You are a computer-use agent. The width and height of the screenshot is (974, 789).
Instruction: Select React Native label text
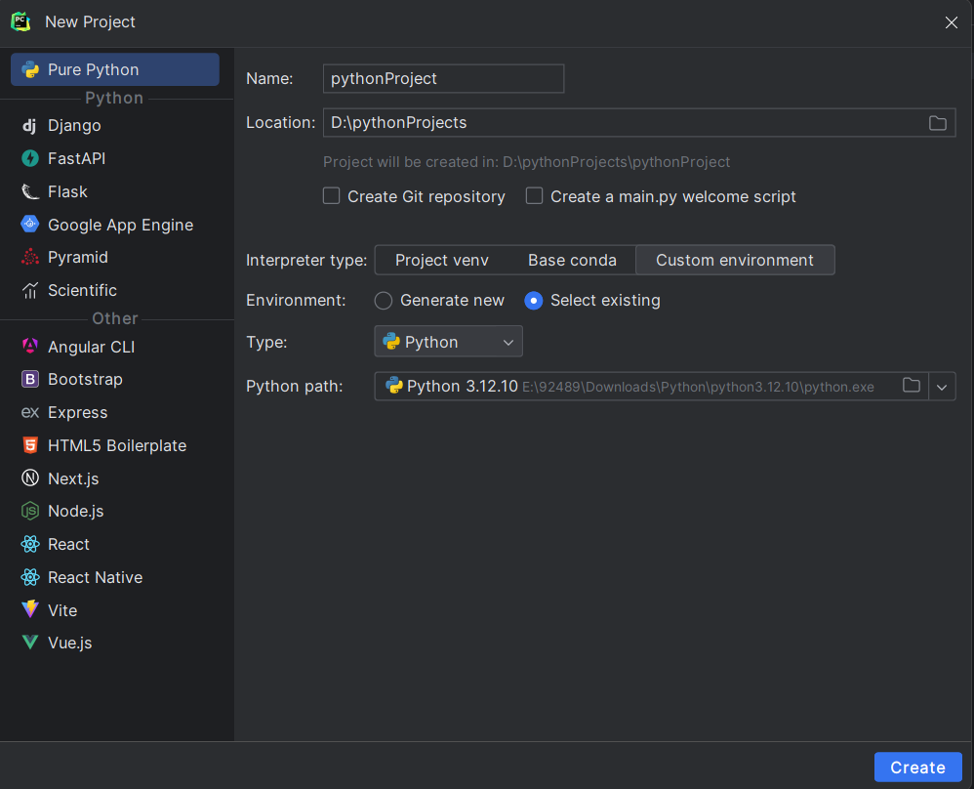[95, 578]
